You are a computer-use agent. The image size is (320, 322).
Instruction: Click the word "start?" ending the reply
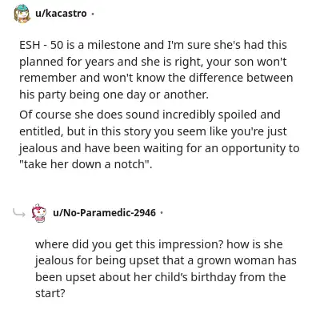coord(50,293)
